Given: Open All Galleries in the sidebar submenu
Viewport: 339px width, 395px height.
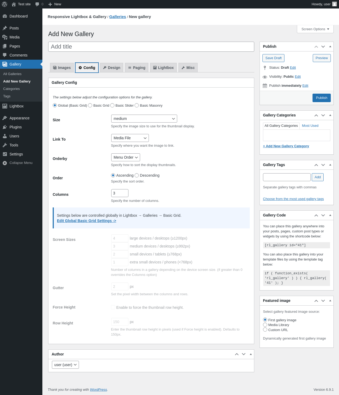Looking at the screenshot, I should (x=12, y=74).
